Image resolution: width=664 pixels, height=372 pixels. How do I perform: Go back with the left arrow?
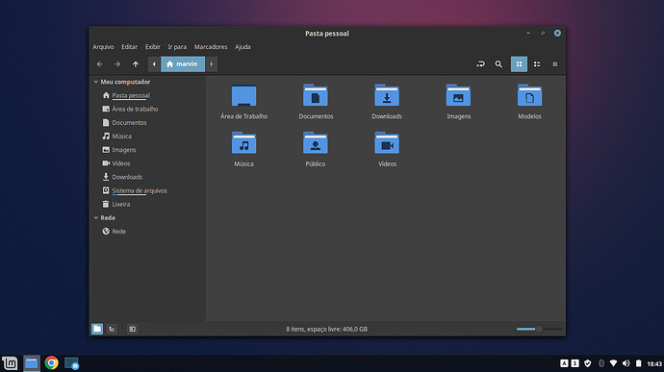[100, 64]
